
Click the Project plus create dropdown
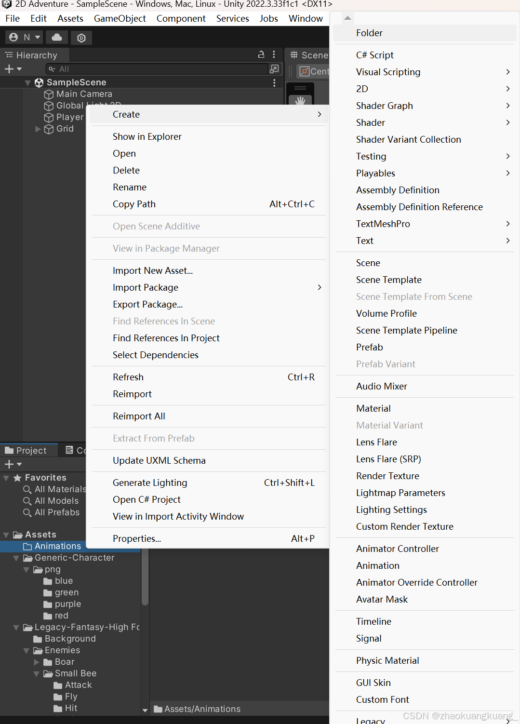[13, 464]
